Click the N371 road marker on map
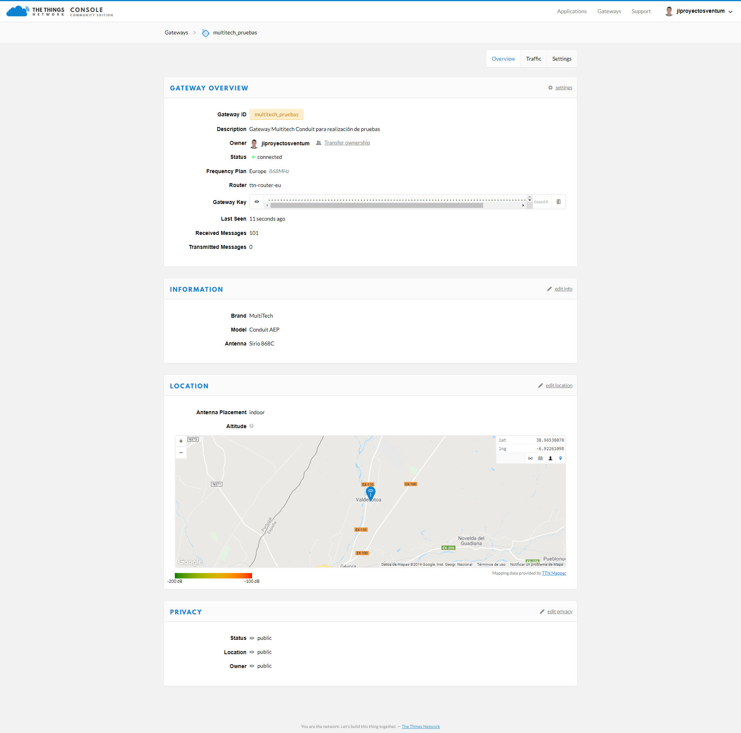 coord(217,484)
